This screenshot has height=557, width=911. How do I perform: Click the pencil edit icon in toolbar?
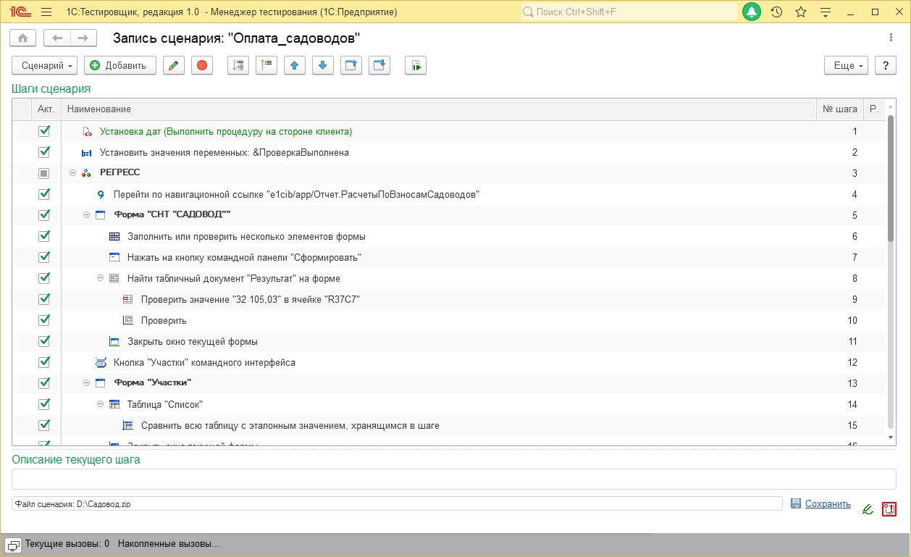pos(172,65)
